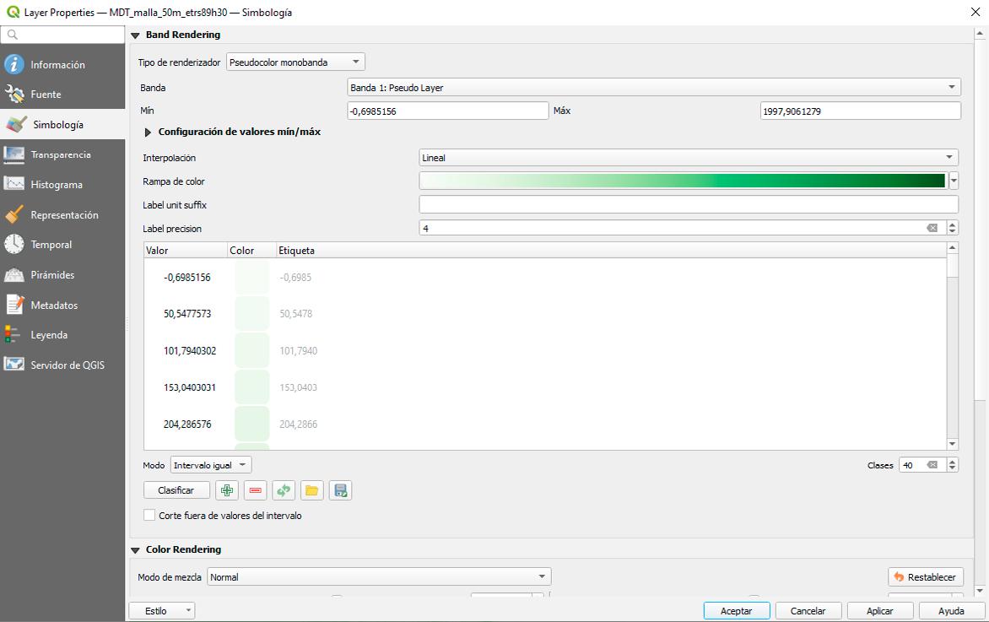Open the Tipo de renderizador dropdown
The image size is (989, 622).
(x=295, y=62)
